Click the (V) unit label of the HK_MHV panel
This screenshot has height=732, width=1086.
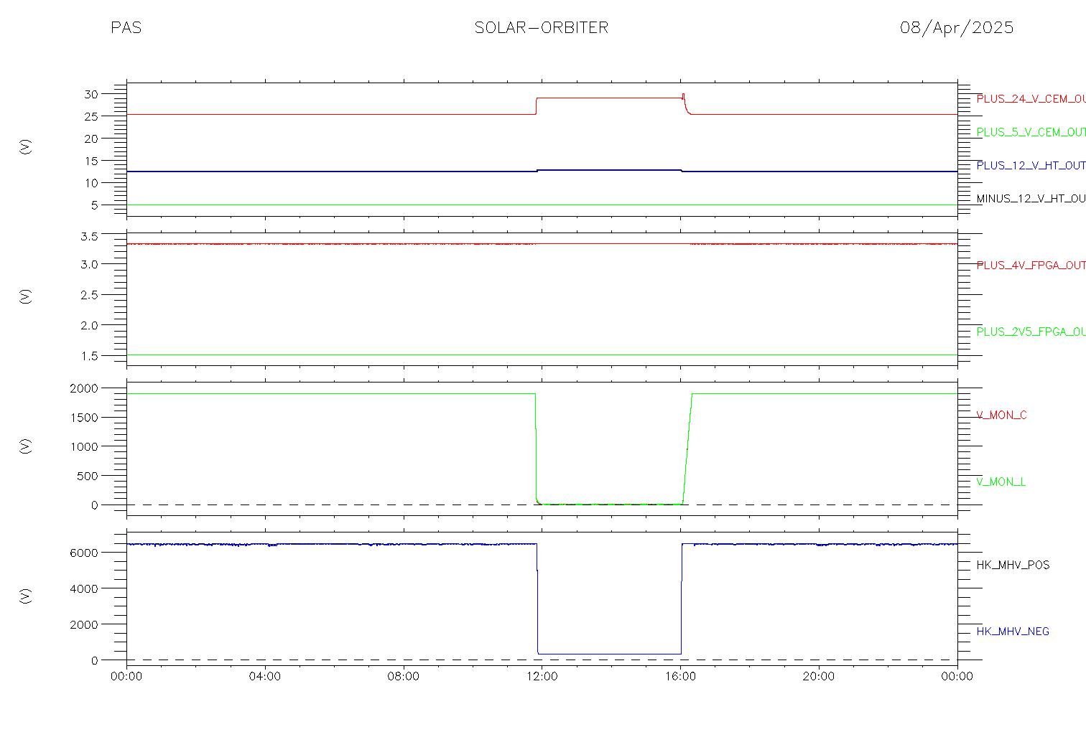pyautogui.click(x=26, y=596)
